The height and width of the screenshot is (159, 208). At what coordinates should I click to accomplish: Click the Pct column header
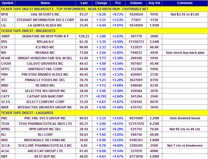point(118,3)
